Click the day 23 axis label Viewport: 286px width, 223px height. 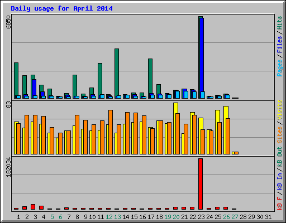click(201, 217)
